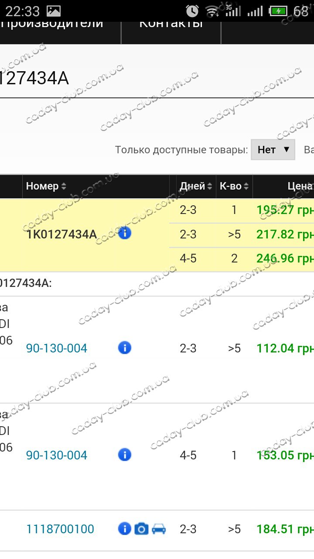
Task: Open info icon next to 1118700100
Action: 125,529
